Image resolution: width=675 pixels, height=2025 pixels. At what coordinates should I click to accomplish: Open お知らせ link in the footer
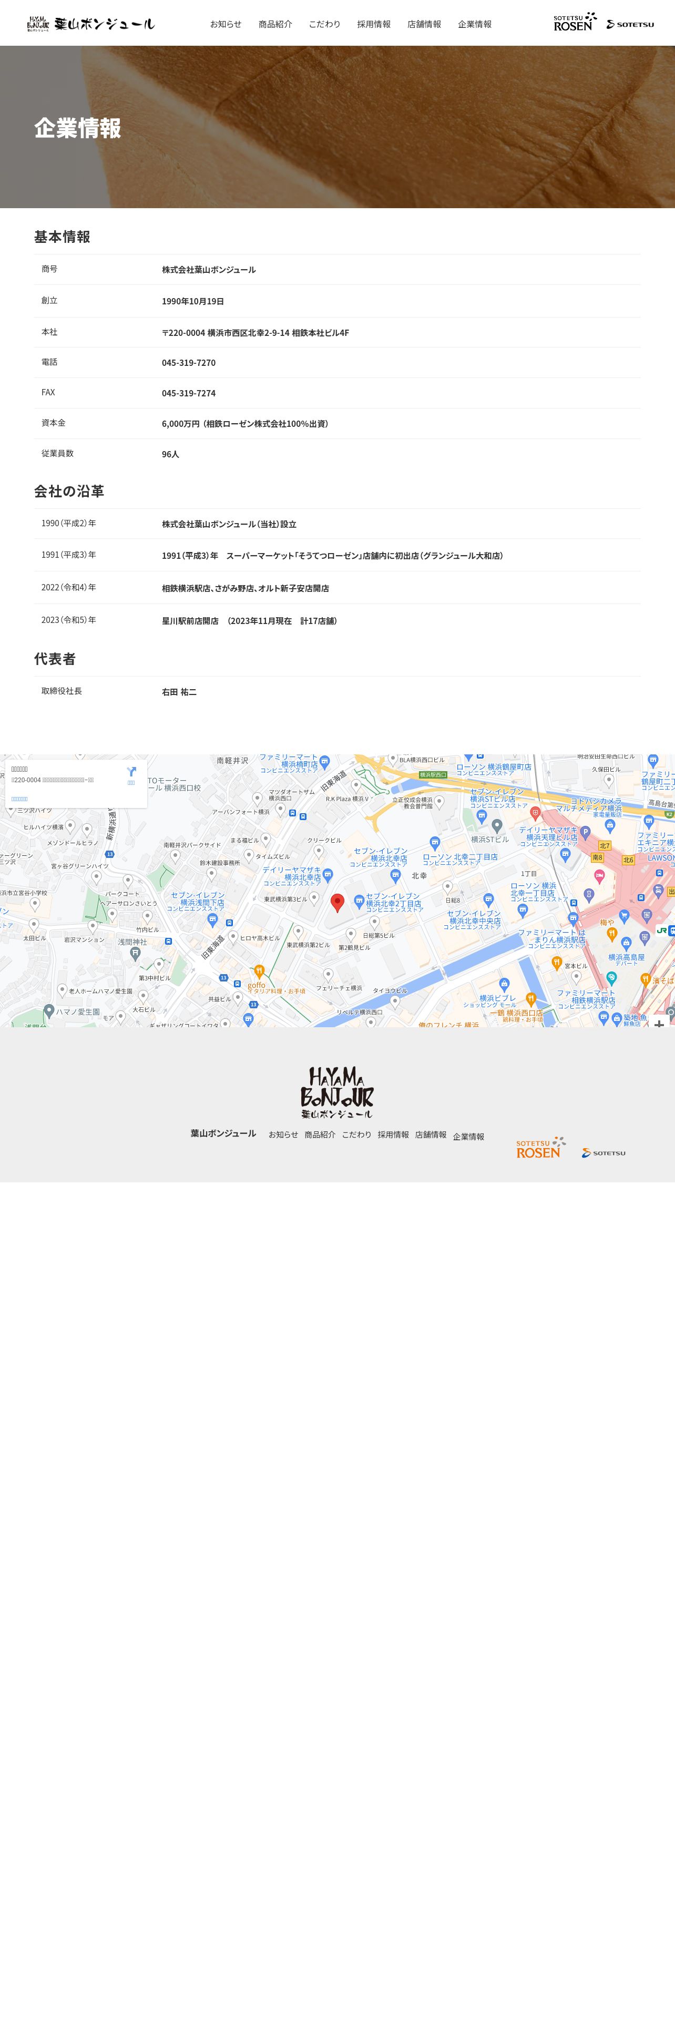click(x=284, y=1134)
